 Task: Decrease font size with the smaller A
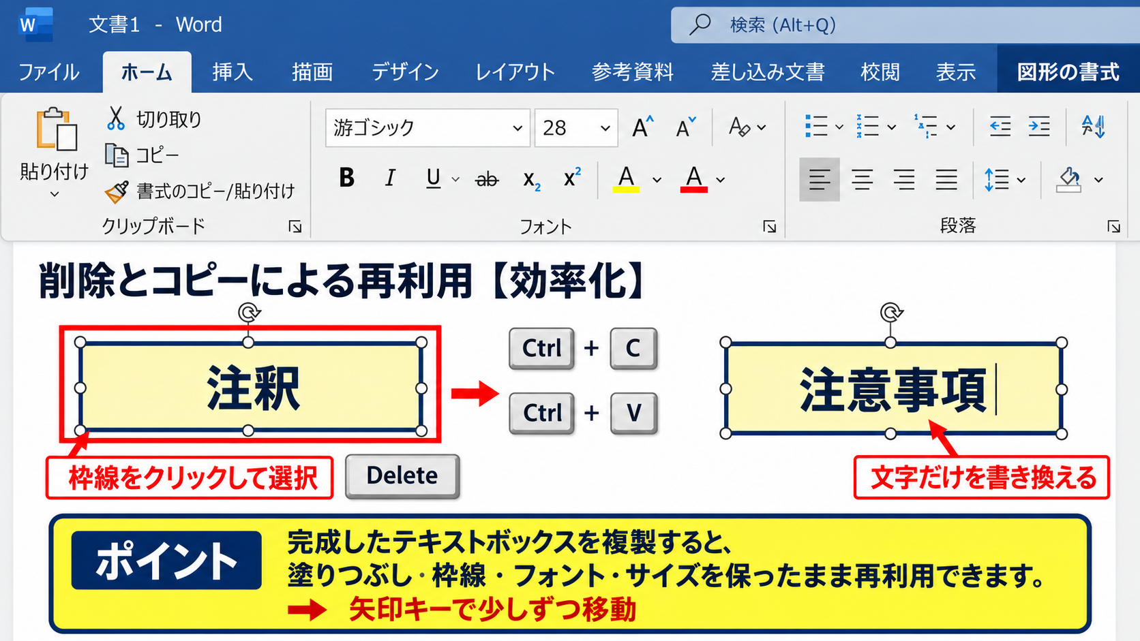[x=686, y=127]
